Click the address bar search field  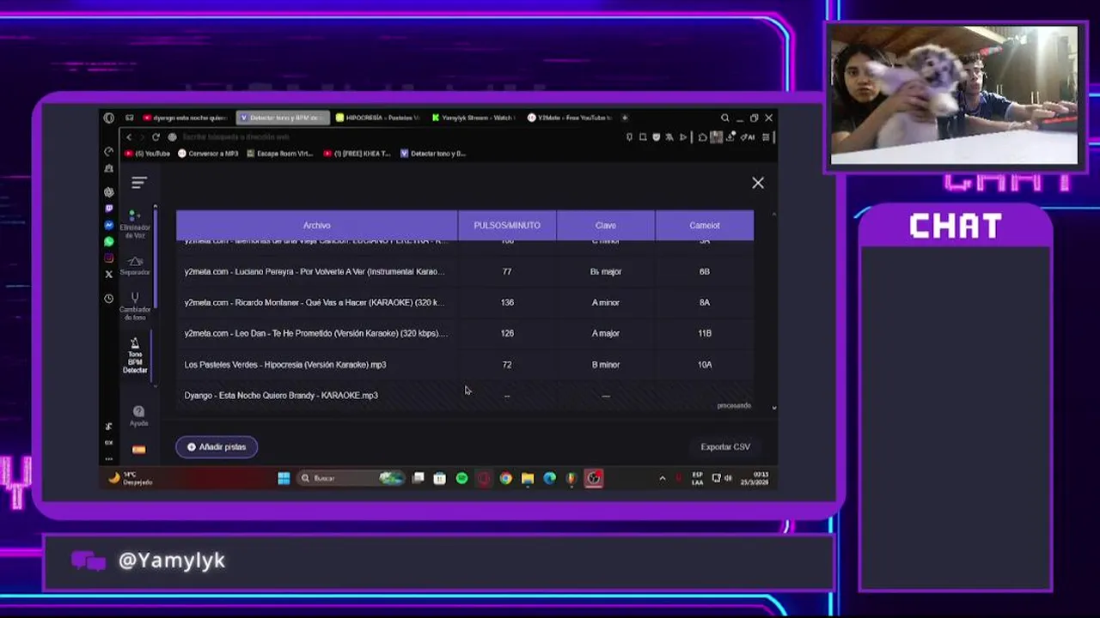pyautogui.click(x=395, y=136)
